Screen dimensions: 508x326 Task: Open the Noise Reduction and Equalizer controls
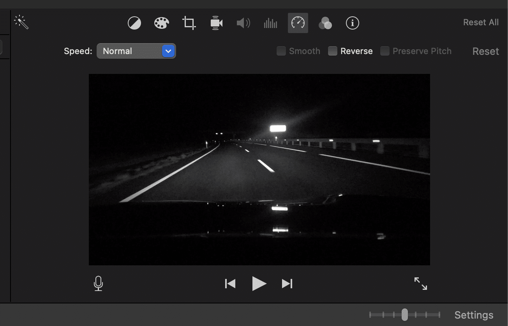270,23
